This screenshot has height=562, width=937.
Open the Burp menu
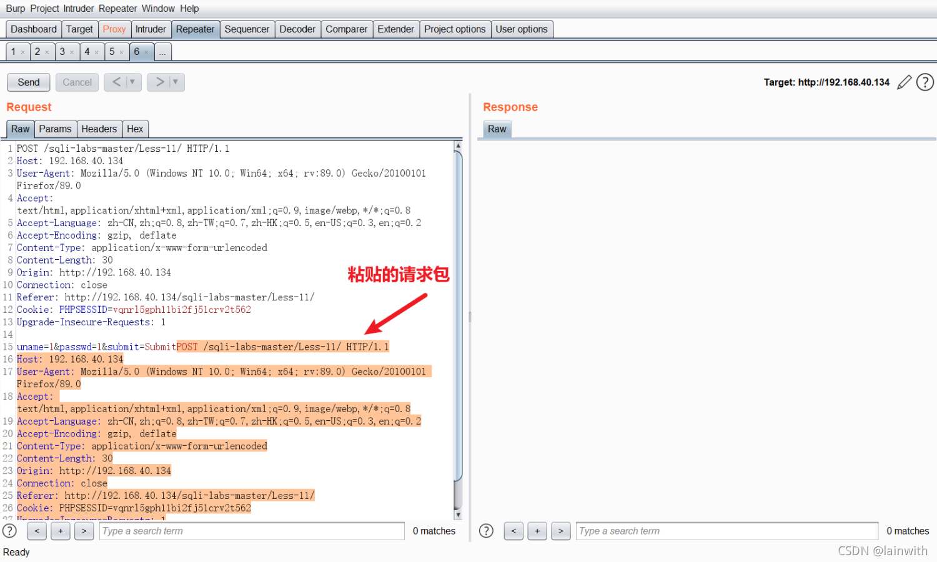16,9
